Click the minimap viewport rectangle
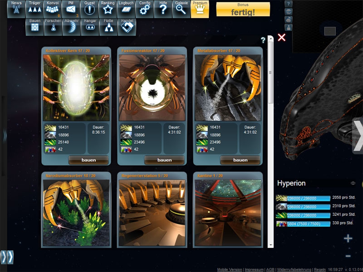Viewport: 363px width, 272px height. 330,31
